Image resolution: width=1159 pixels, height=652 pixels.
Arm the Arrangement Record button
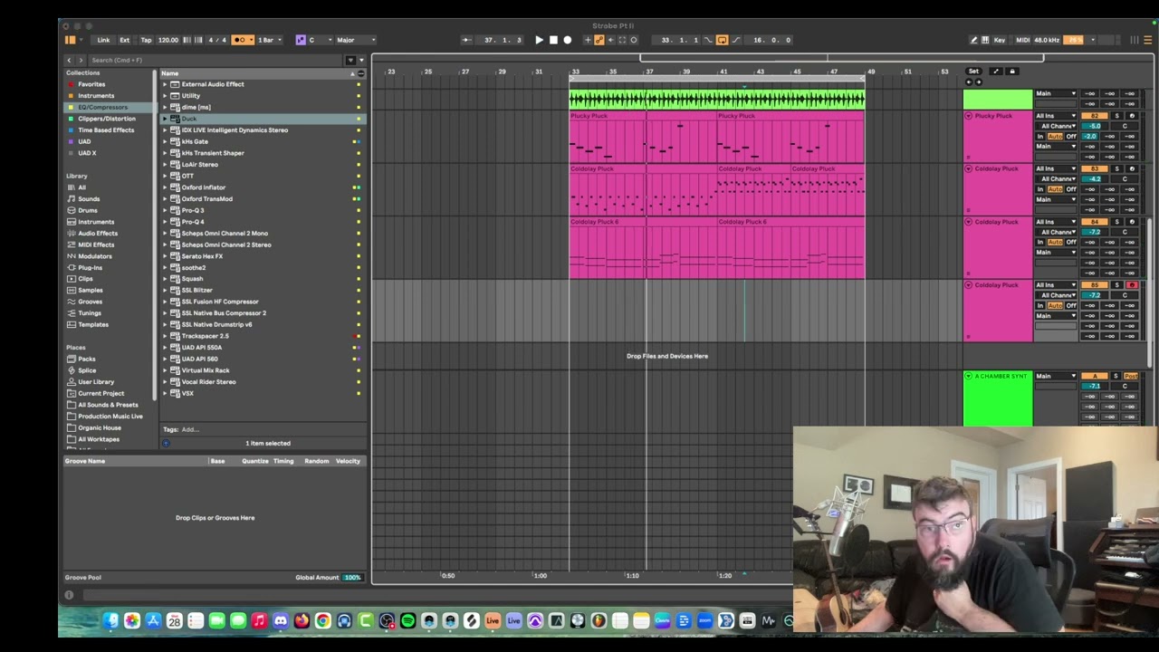tap(568, 40)
